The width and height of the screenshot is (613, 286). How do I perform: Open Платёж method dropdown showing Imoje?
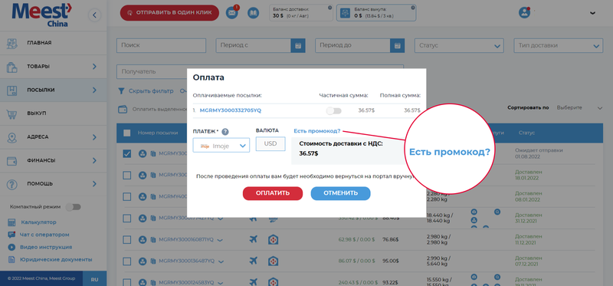pos(221,146)
